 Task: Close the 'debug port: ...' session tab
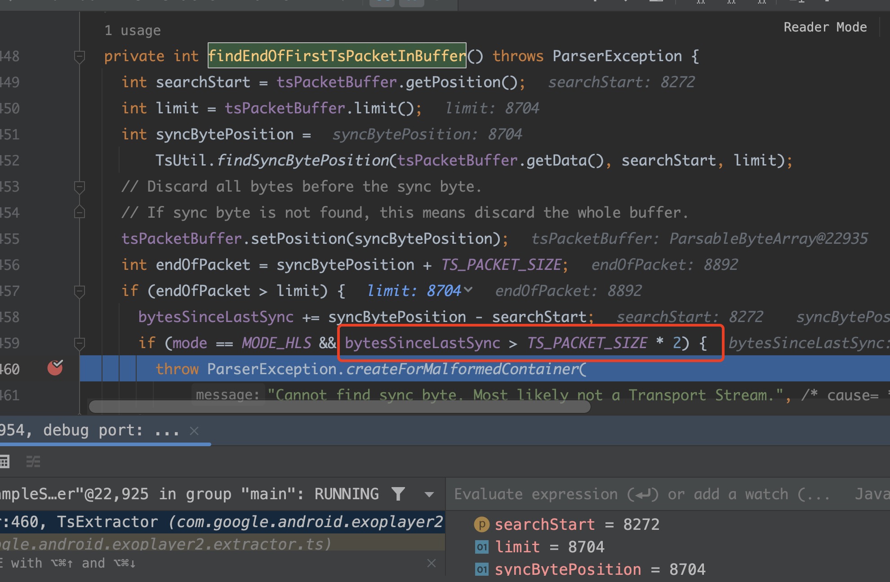pos(194,431)
